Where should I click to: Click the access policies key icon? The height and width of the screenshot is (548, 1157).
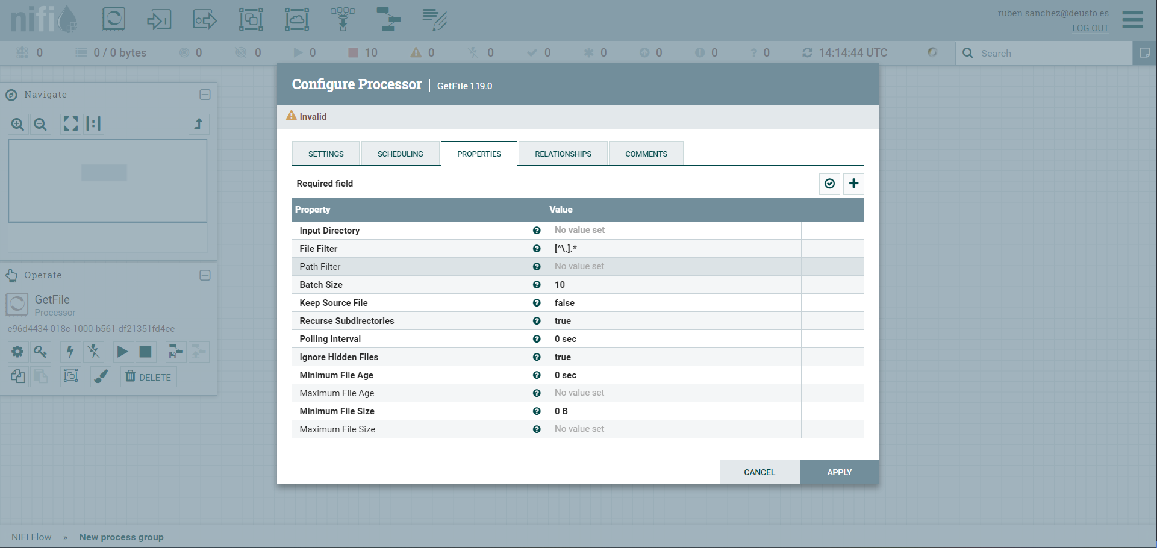click(x=40, y=352)
